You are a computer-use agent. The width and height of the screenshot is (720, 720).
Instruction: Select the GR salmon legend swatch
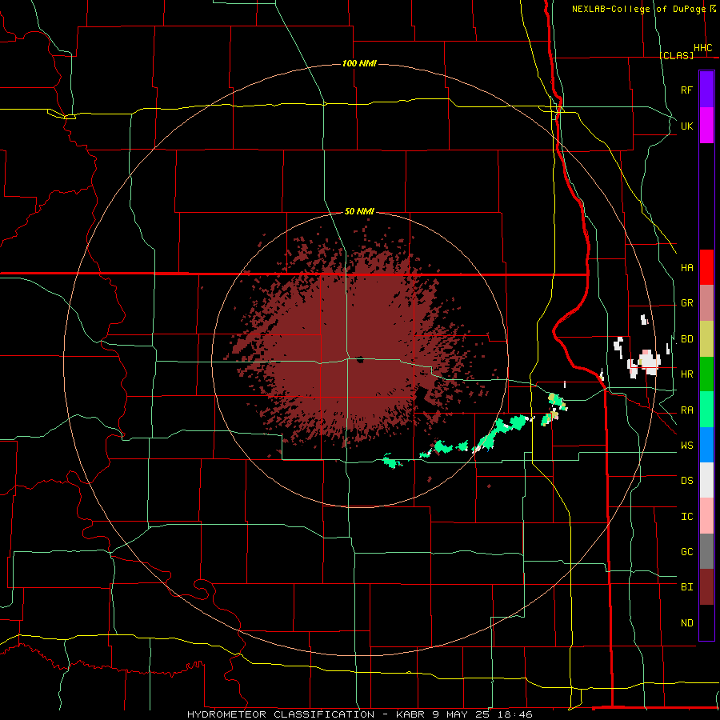pos(706,303)
